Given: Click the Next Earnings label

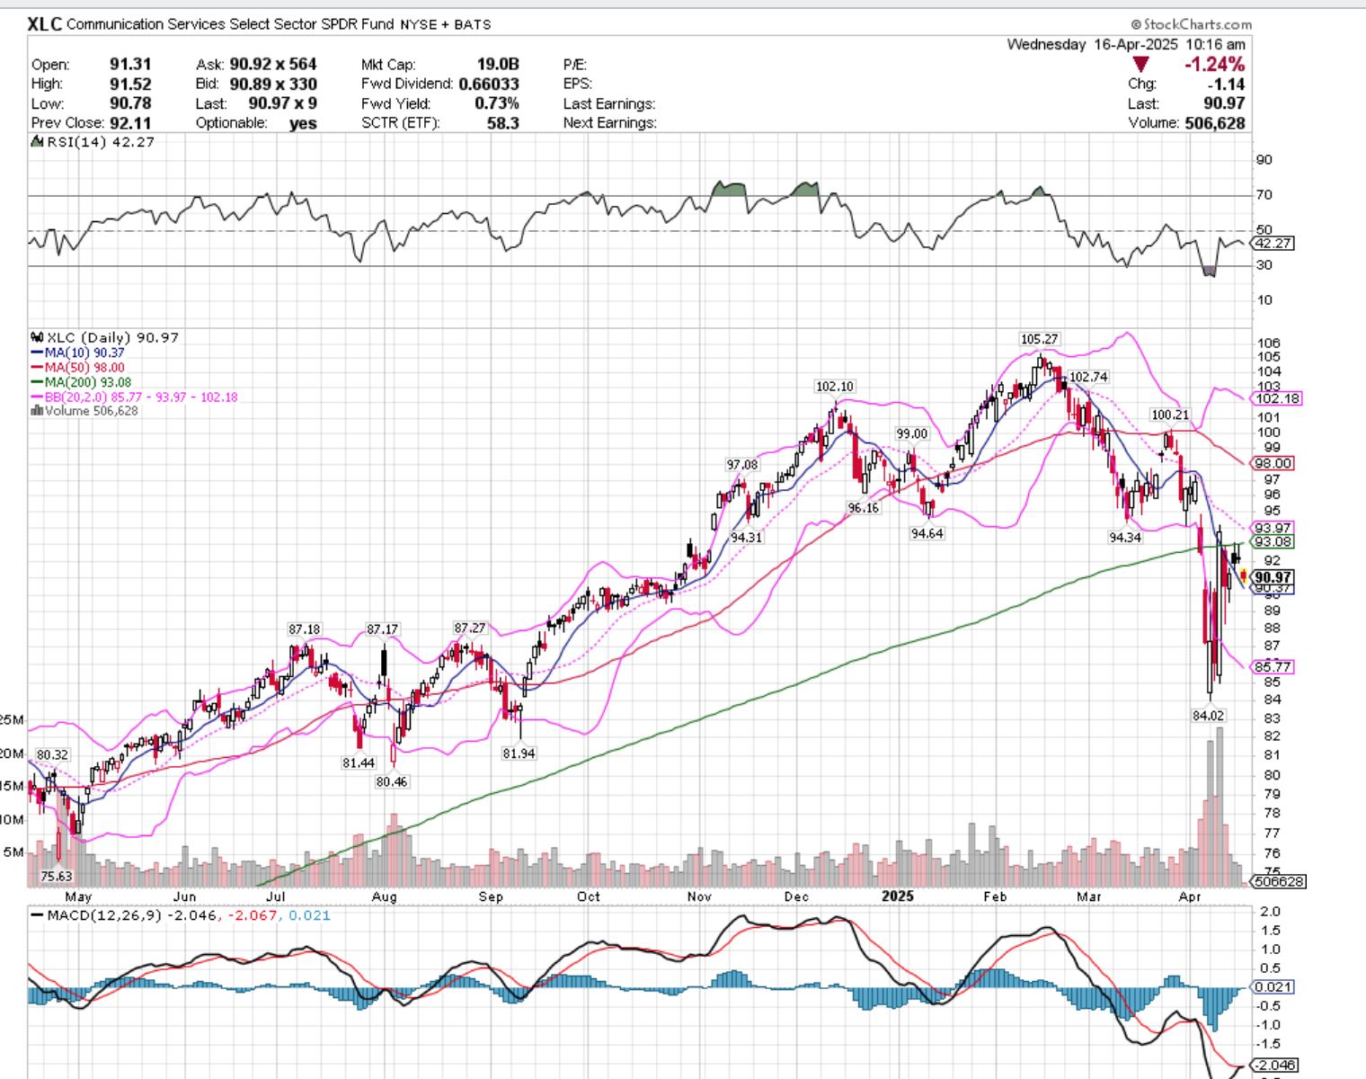Looking at the screenshot, I should point(610,123).
